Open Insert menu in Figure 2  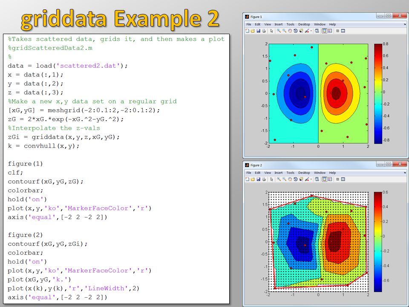pos(279,173)
